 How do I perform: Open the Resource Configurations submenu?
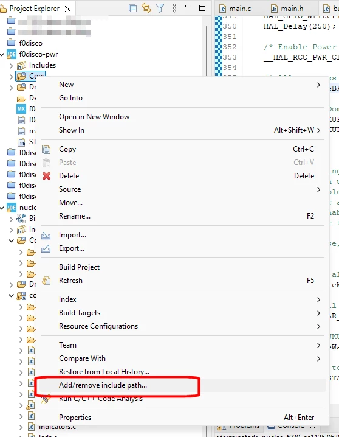tap(183, 326)
